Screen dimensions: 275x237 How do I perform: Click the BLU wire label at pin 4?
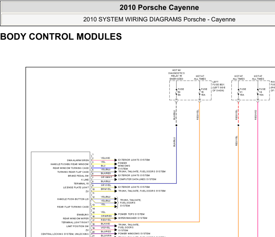[103, 166]
